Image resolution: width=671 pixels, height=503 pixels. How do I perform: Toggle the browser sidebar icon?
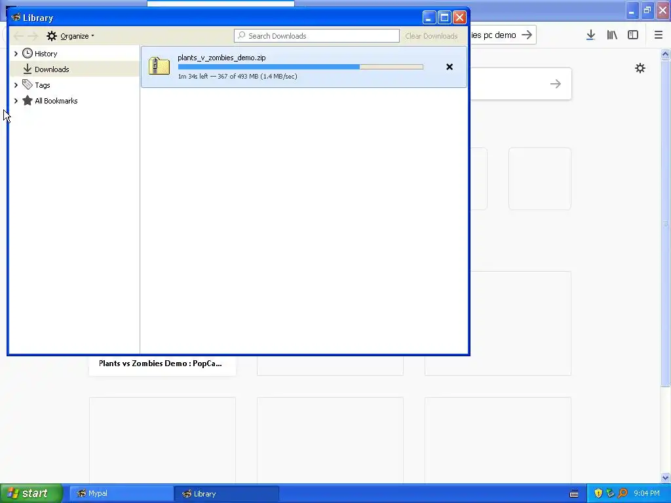pos(633,35)
